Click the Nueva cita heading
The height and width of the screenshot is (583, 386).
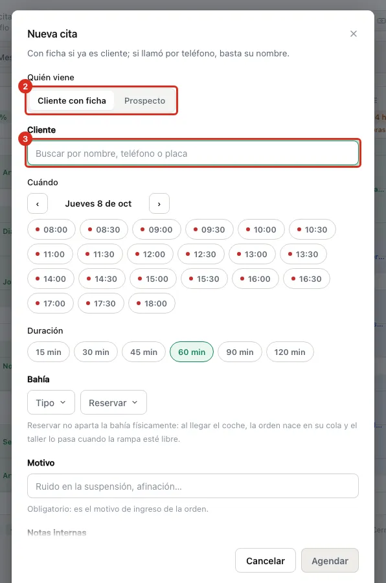[x=52, y=34]
